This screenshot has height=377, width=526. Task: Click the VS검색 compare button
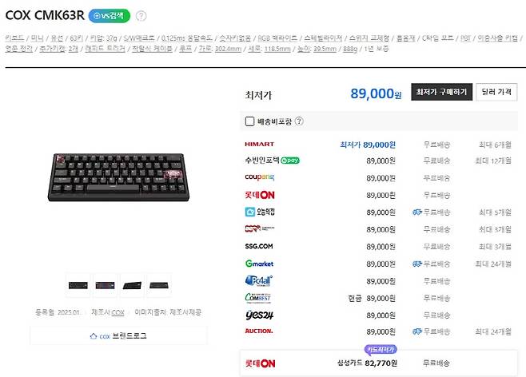109,16
